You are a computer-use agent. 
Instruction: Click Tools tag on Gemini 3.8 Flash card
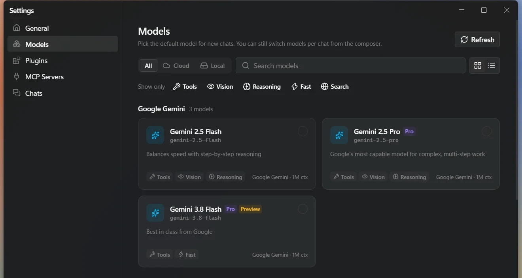pos(159,254)
